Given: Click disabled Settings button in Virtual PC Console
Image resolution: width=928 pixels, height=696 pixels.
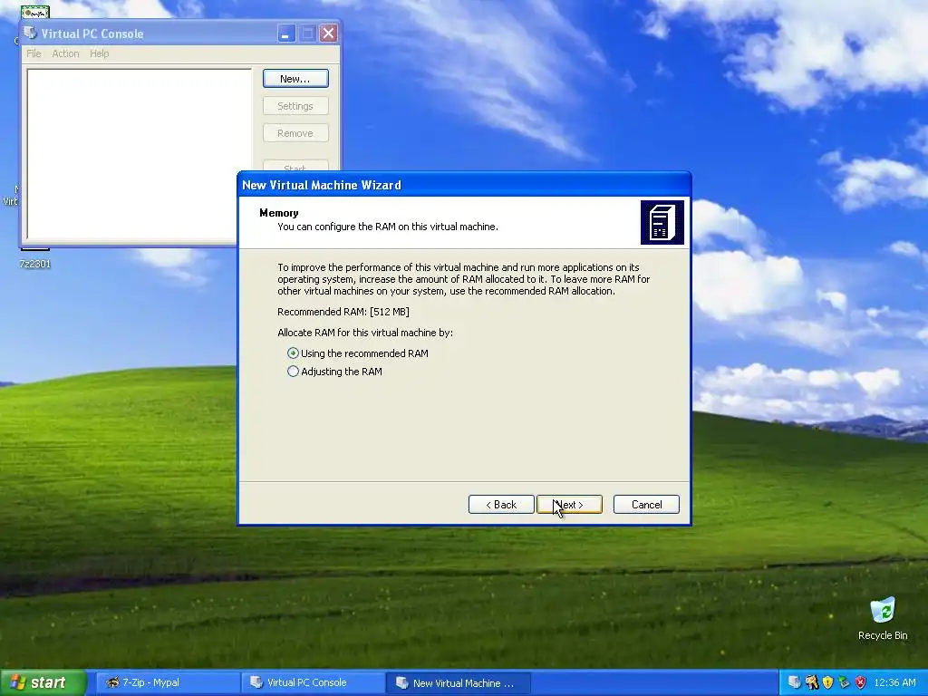Looking at the screenshot, I should tap(295, 106).
